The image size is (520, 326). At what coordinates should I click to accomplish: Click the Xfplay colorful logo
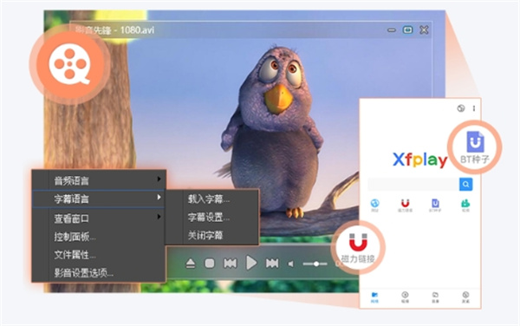(x=419, y=160)
